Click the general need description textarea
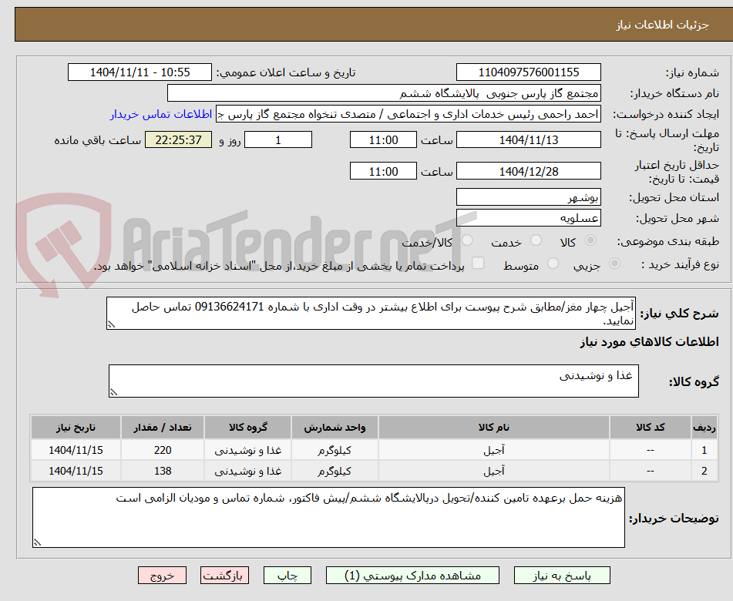 372,313
